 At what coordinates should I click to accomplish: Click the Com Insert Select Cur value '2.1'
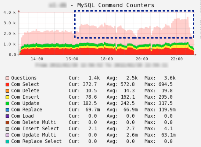(x=93, y=129)
